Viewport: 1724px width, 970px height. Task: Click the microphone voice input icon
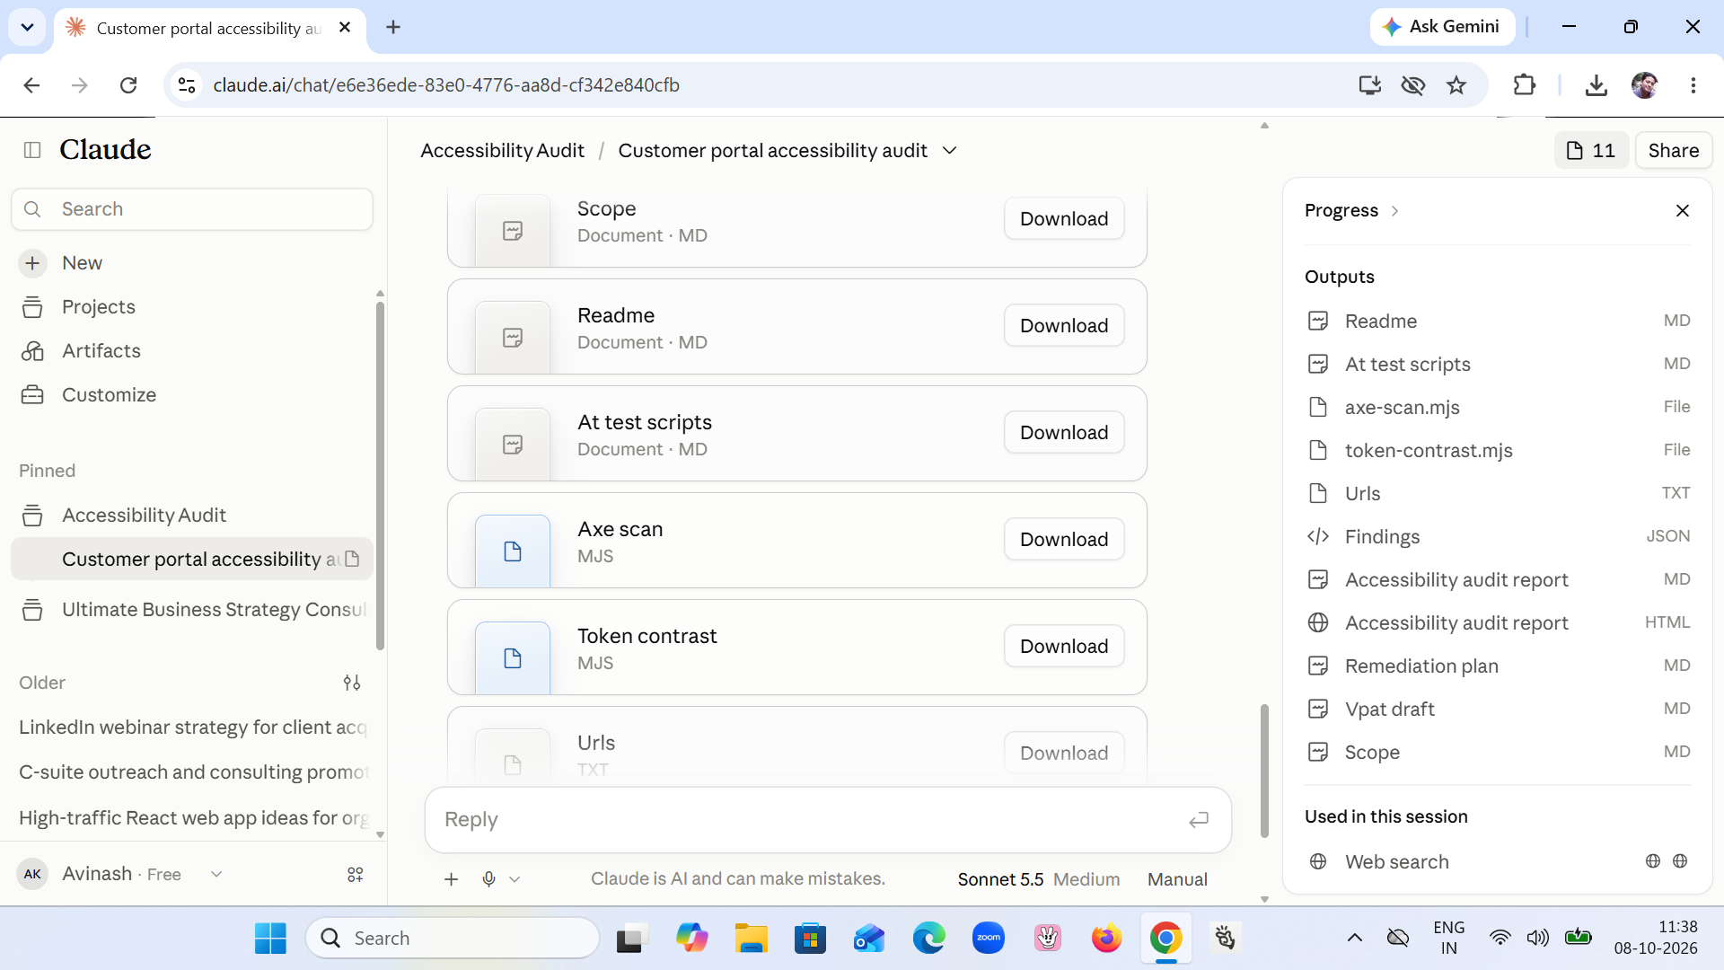coord(488,879)
